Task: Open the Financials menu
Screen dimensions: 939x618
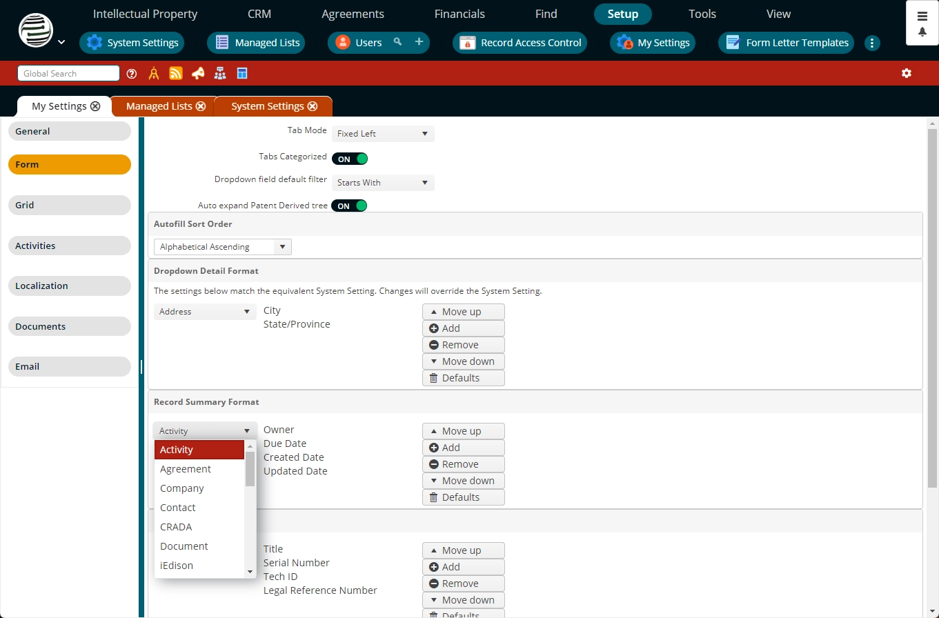Action: 459,14
